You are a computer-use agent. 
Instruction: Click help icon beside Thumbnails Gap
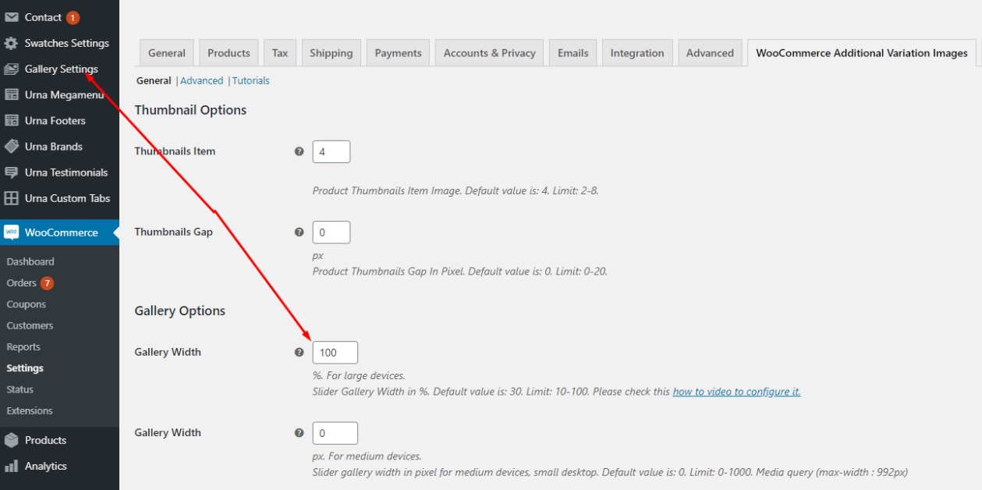(x=299, y=232)
